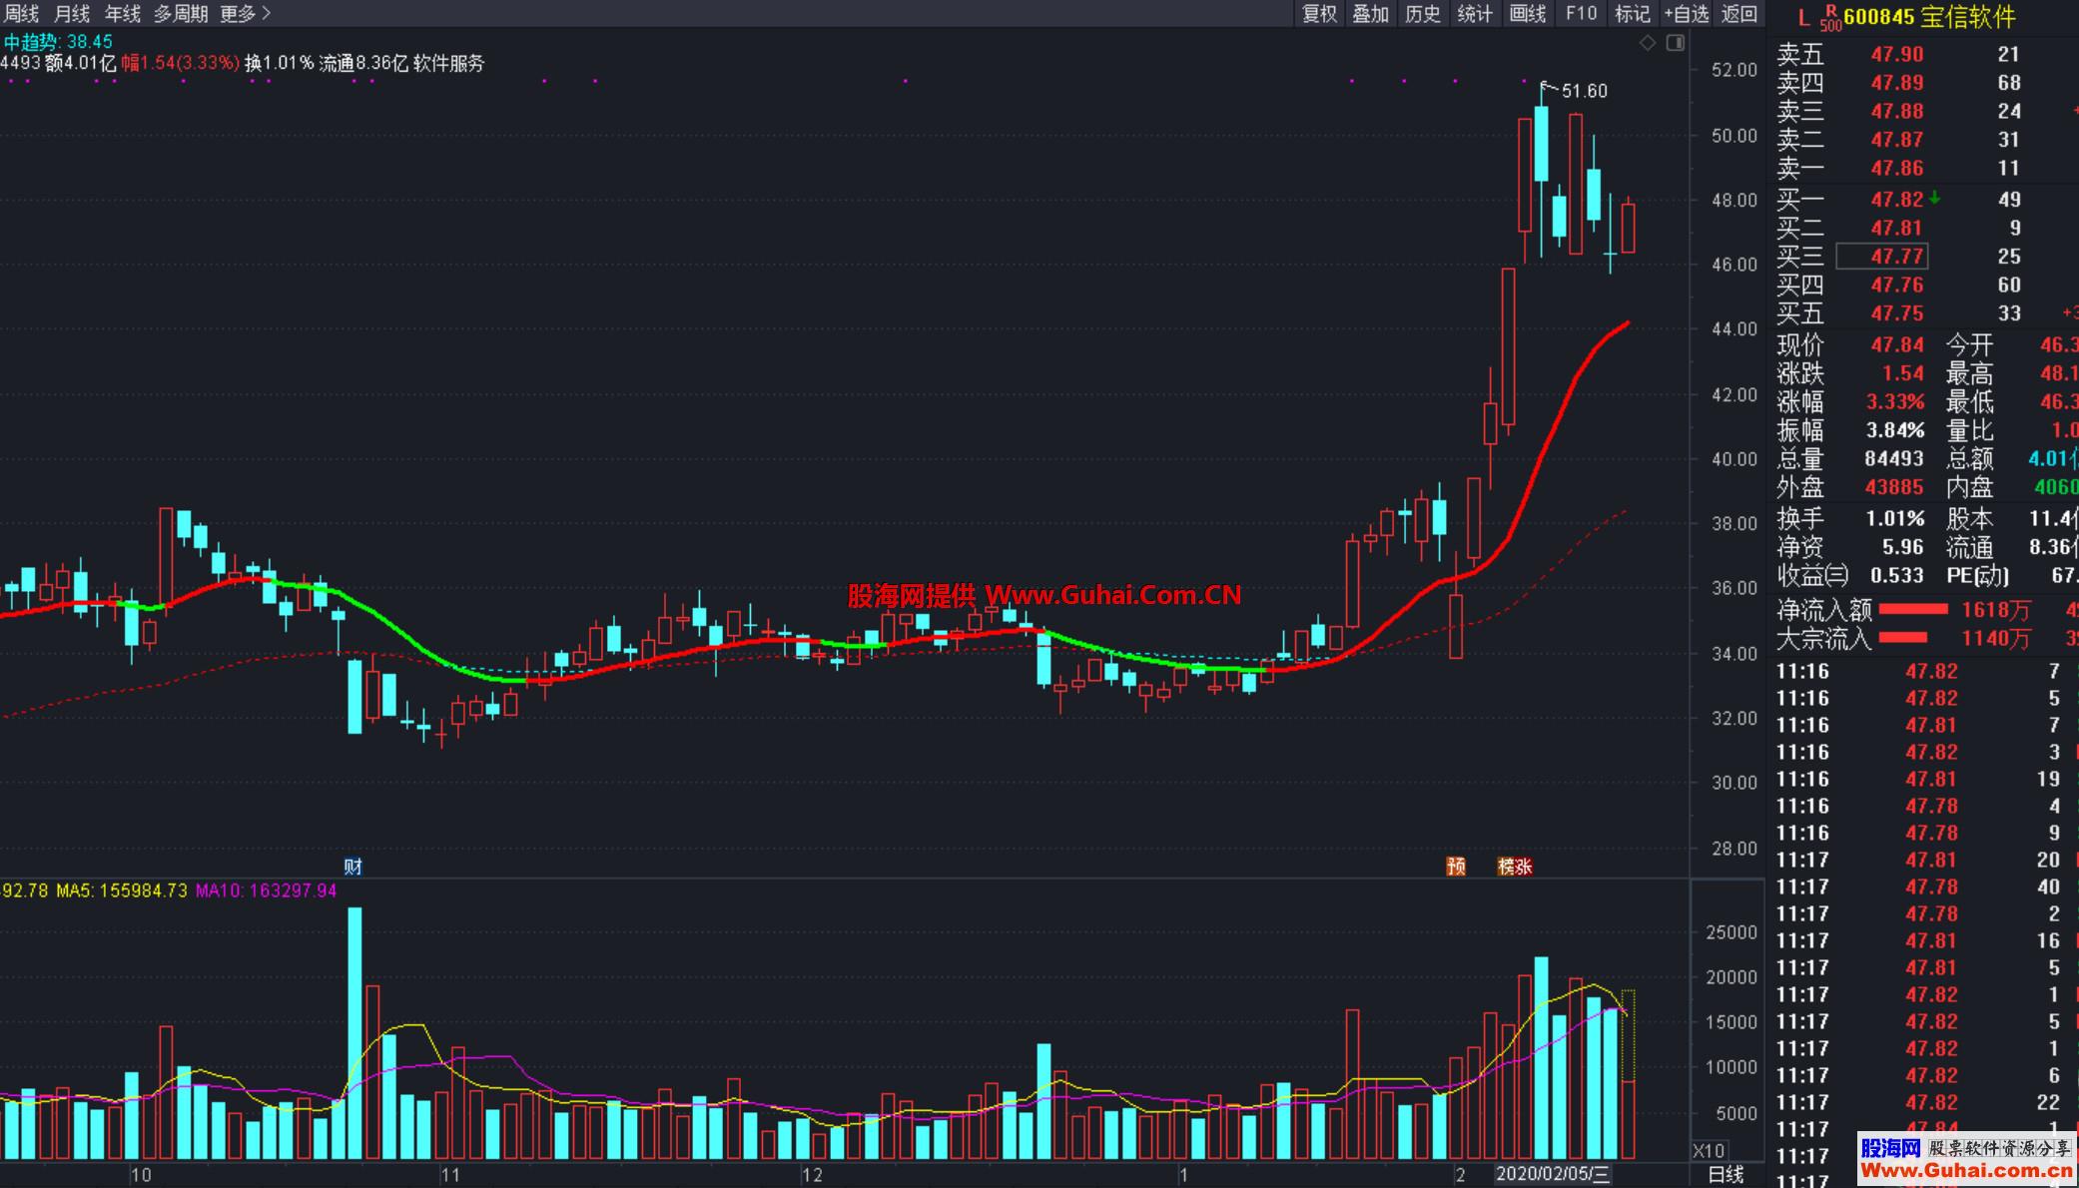Click the 外盘 value 43885

tap(1893, 487)
